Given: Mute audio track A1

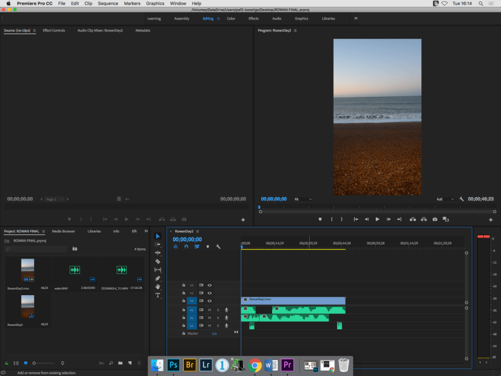Looking at the screenshot, I should [210, 310].
